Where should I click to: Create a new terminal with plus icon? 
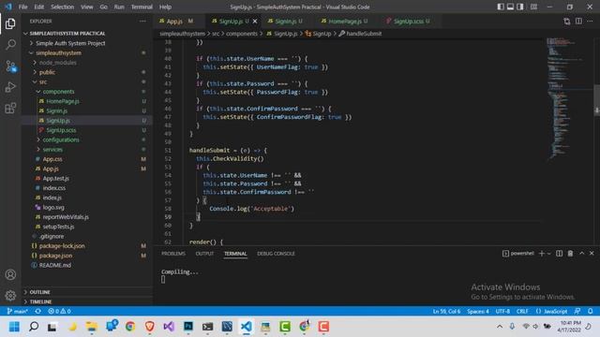point(542,254)
